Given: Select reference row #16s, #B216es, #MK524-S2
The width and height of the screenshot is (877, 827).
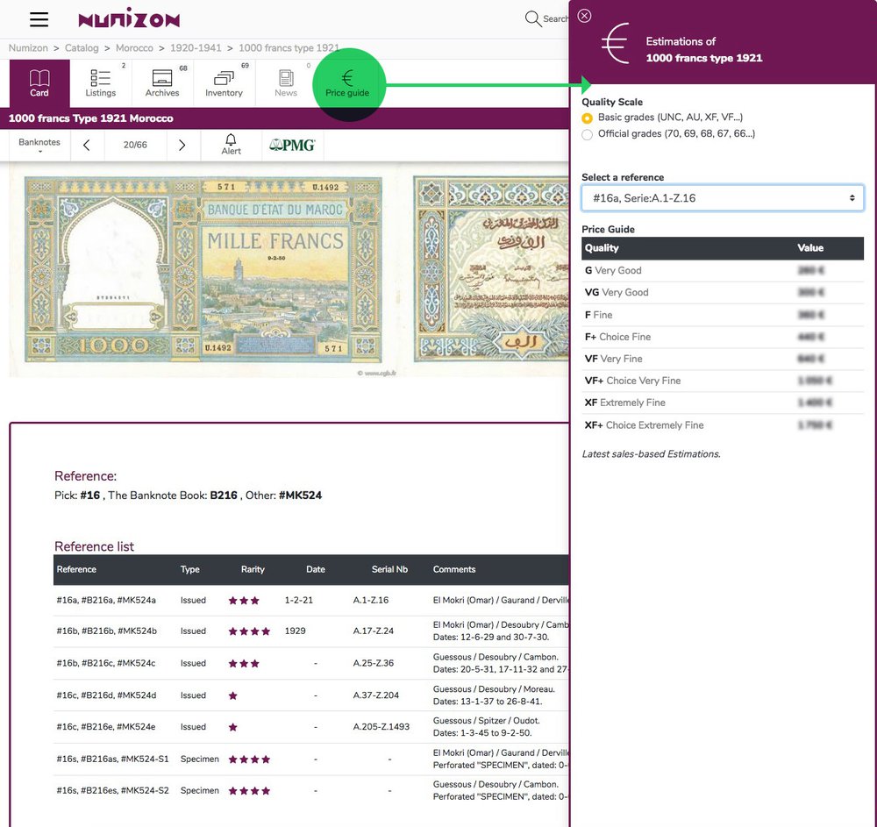Looking at the screenshot, I should 311,791.
